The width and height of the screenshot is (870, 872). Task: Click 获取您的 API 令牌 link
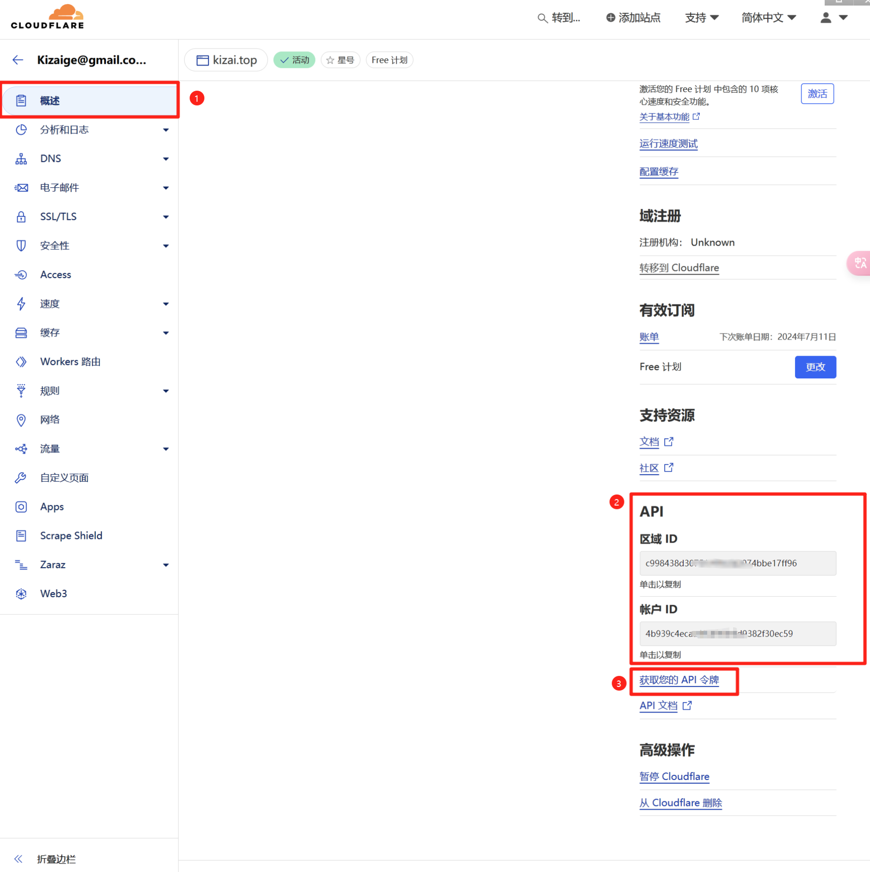pyautogui.click(x=679, y=680)
